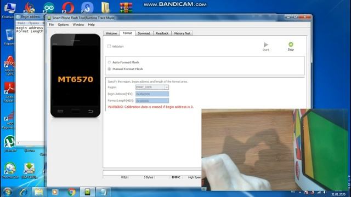Switch to the Format tab
This screenshot has width=351, height=197.
[127, 33]
